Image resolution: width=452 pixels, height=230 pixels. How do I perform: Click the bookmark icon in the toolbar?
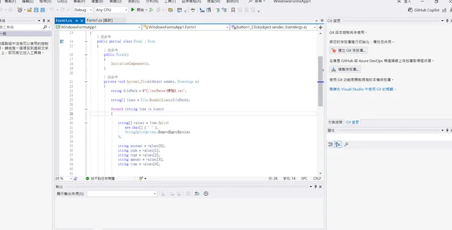coord(233,10)
